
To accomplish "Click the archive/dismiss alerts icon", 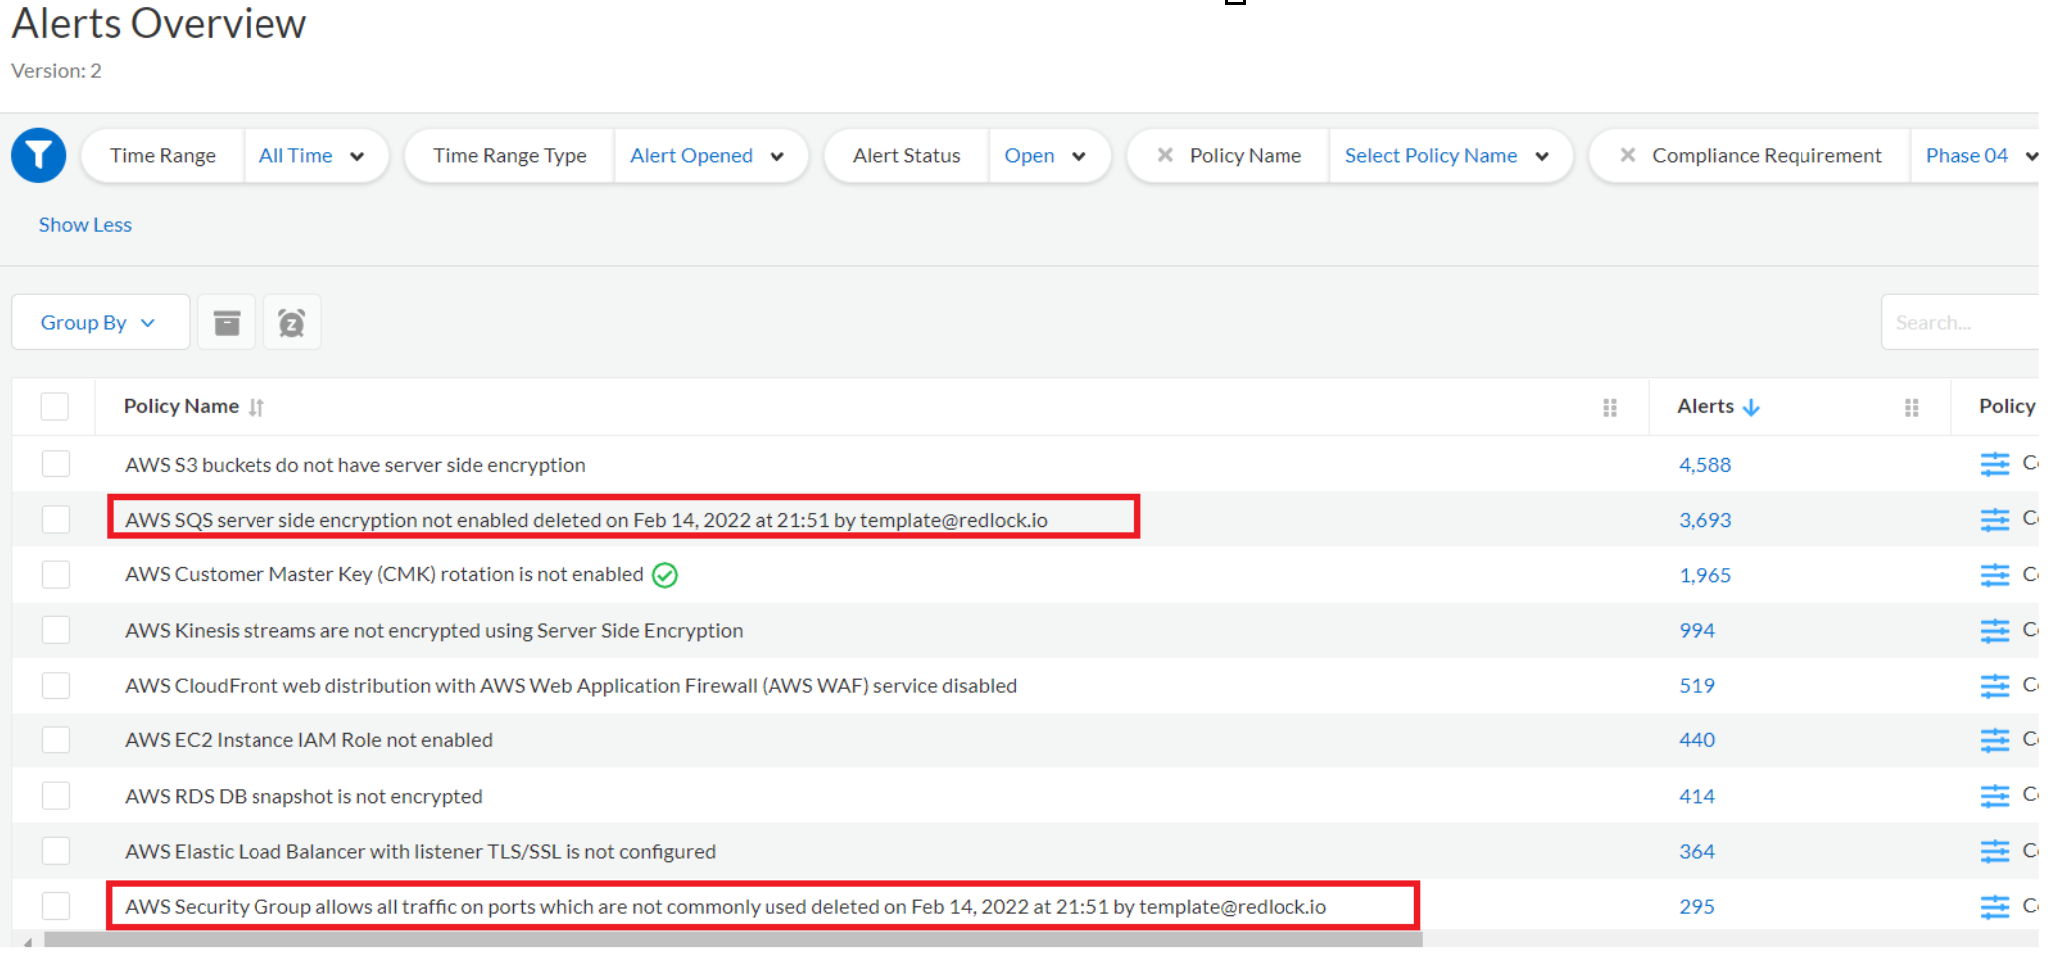I will click(x=227, y=322).
